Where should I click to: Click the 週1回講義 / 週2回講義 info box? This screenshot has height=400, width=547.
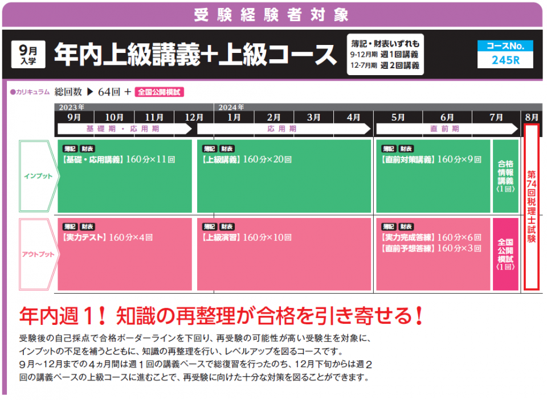point(385,55)
